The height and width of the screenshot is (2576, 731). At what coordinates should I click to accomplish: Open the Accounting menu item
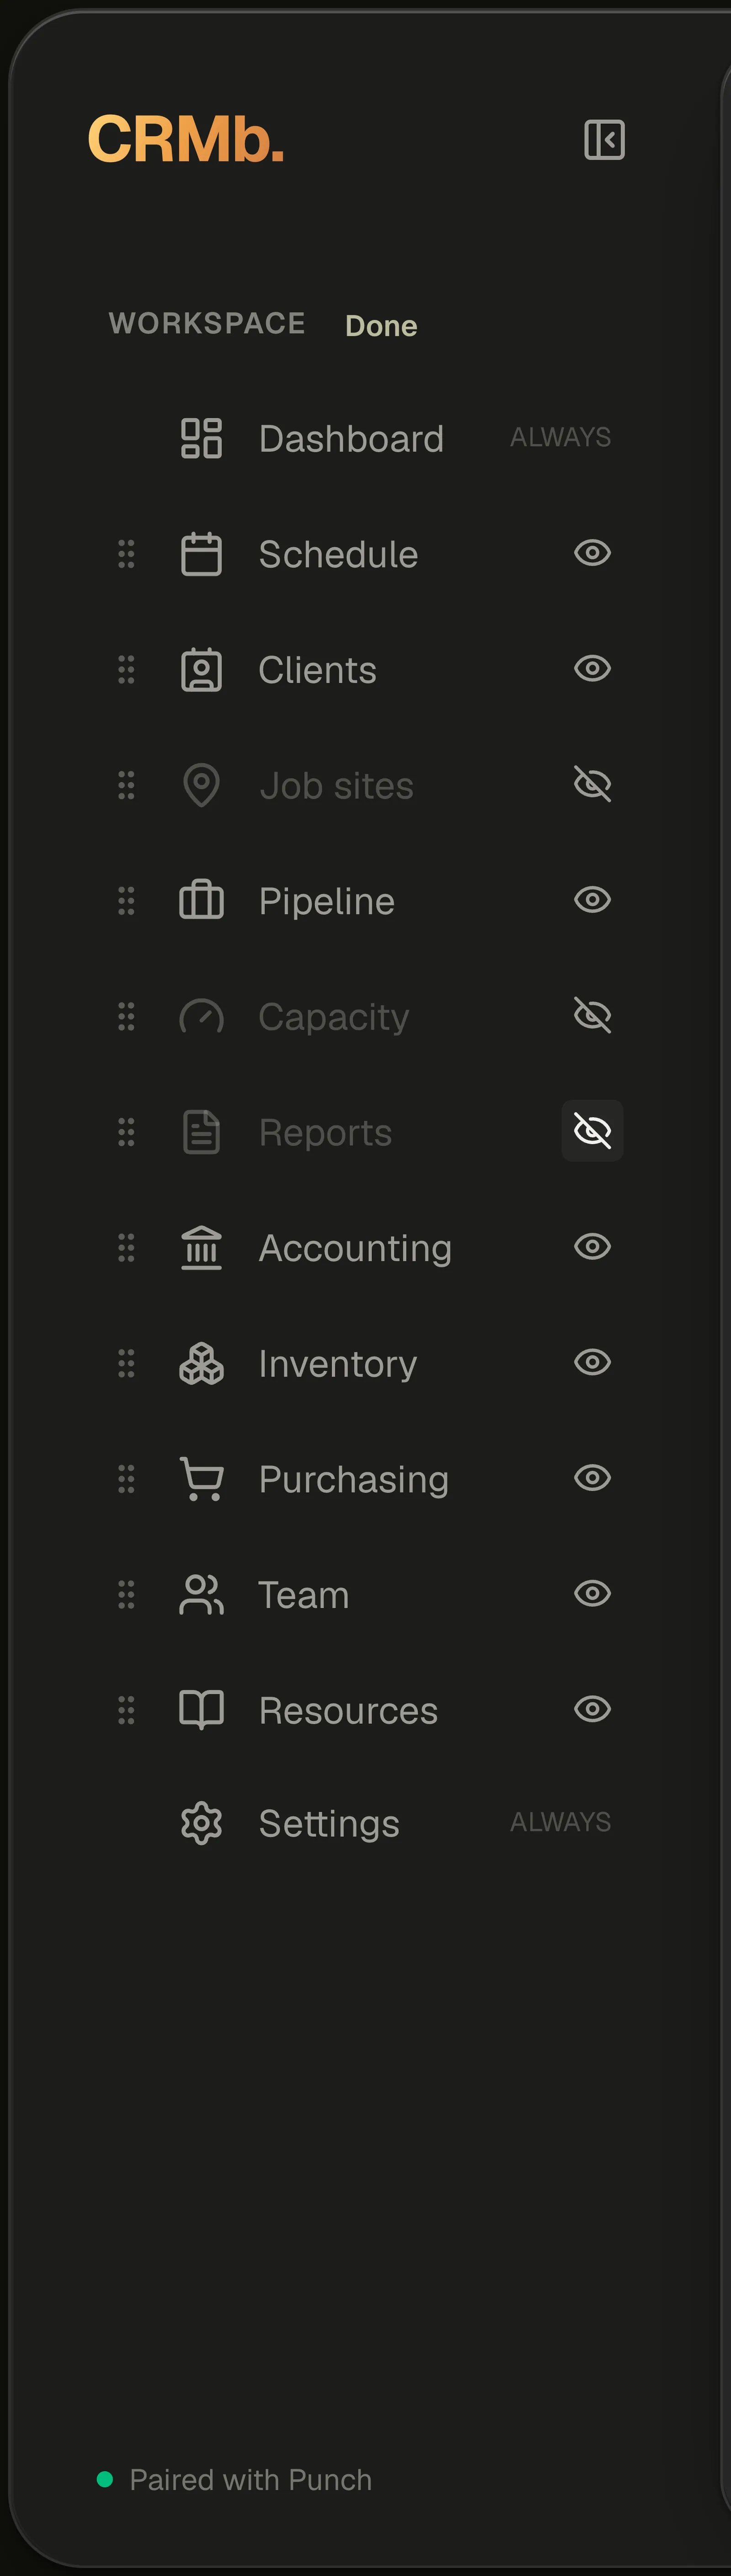coord(355,1248)
